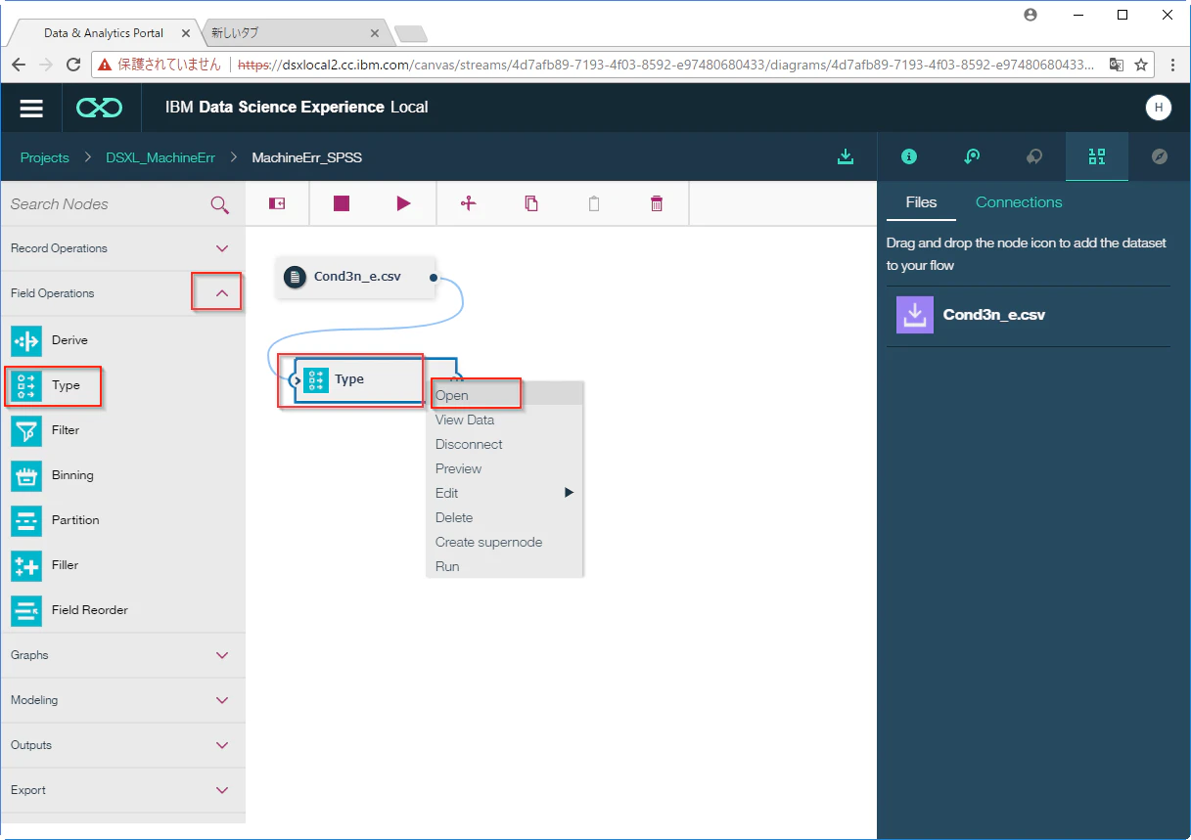Expand the Graphs category
The width and height of the screenshot is (1191, 840).
[x=123, y=655]
